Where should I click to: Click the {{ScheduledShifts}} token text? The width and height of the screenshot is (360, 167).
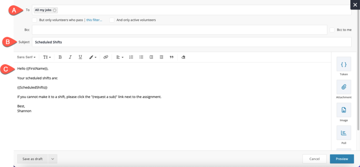(x=32, y=87)
